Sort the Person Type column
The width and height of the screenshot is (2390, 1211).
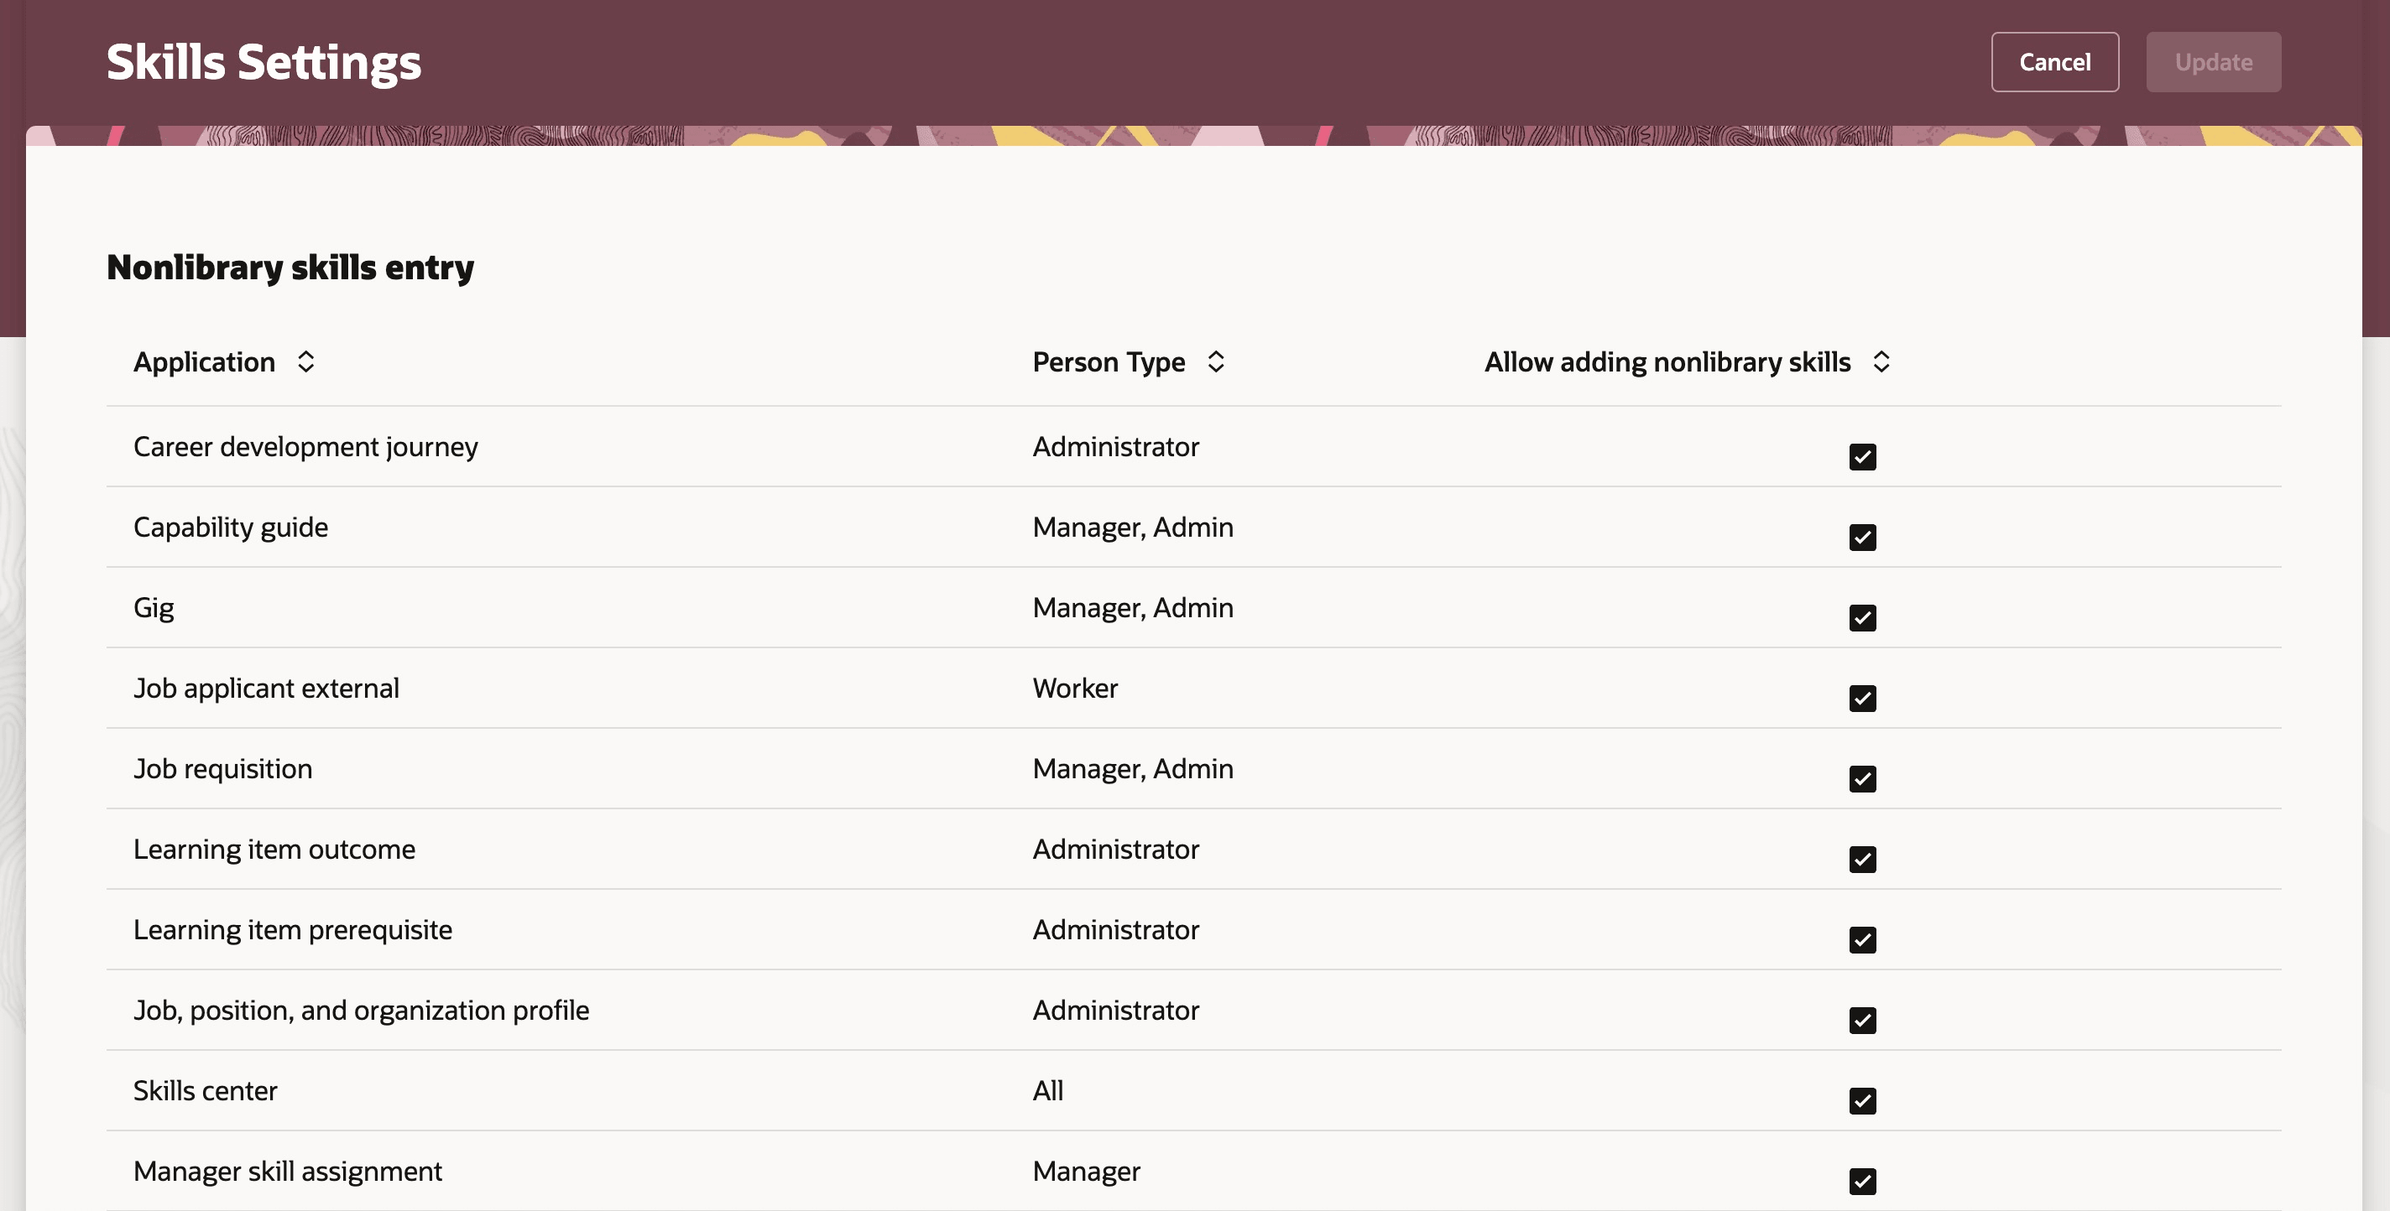[1216, 362]
